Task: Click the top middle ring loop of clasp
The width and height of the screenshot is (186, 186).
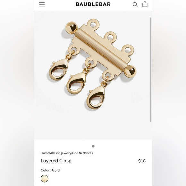Action: tap(111, 37)
